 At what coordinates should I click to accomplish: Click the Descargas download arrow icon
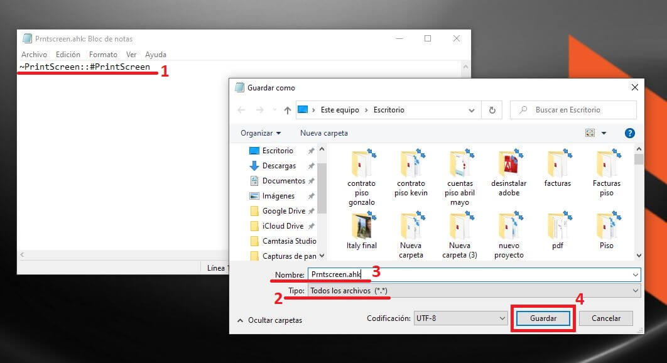point(254,166)
